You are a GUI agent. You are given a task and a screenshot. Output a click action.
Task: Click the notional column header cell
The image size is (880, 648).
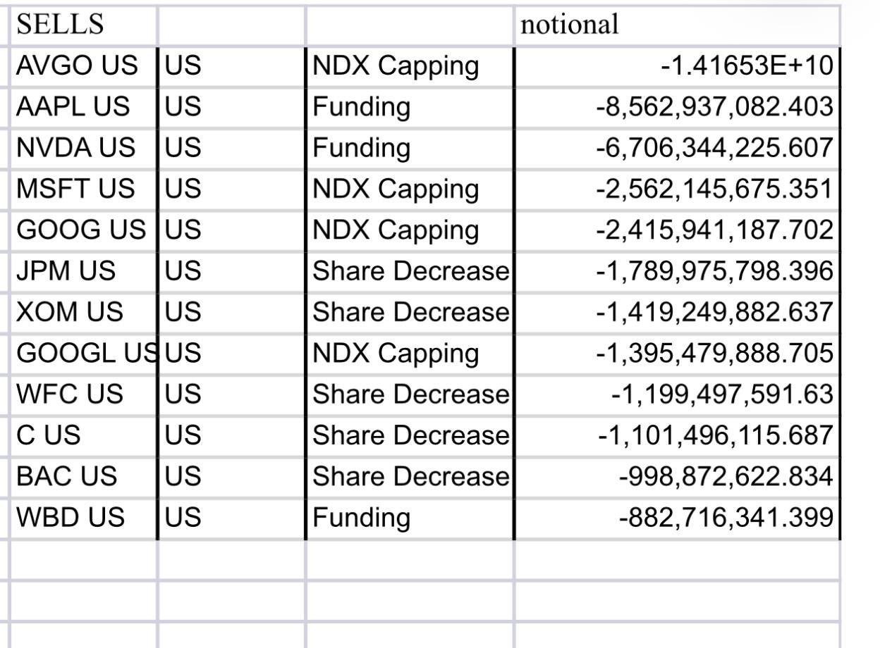click(677, 25)
